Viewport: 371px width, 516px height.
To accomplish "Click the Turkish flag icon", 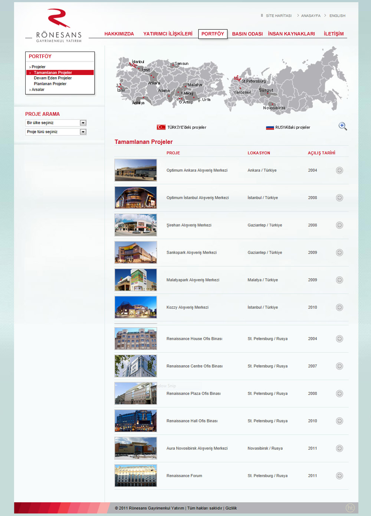I will click(161, 127).
